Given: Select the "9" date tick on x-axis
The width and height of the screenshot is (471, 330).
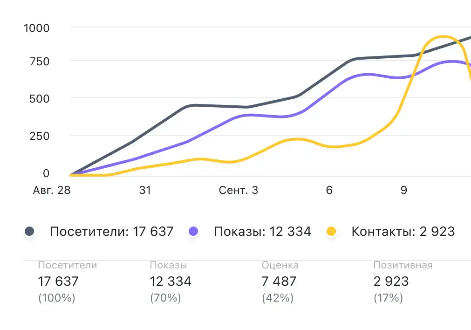Looking at the screenshot, I should pos(403,190).
